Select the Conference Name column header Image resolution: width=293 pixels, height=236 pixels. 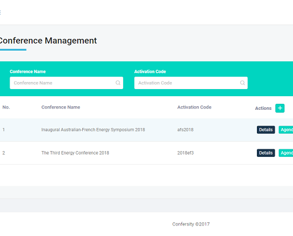pos(61,107)
